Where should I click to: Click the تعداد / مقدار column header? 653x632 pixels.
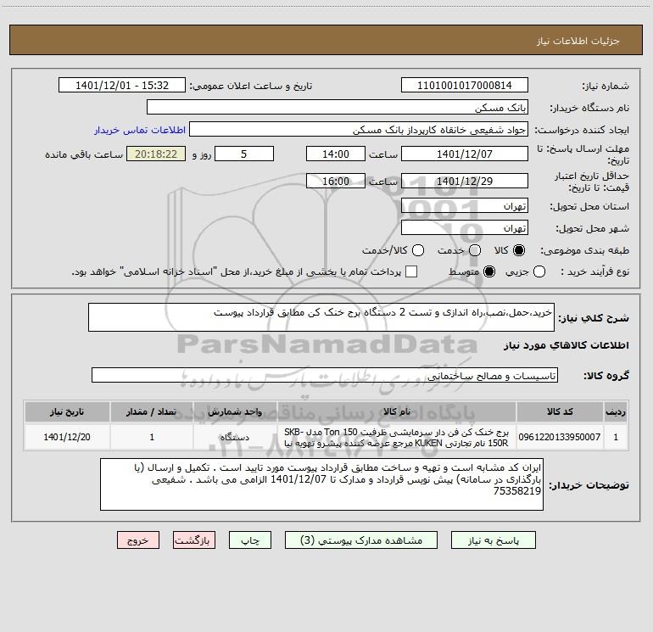pyautogui.click(x=152, y=411)
